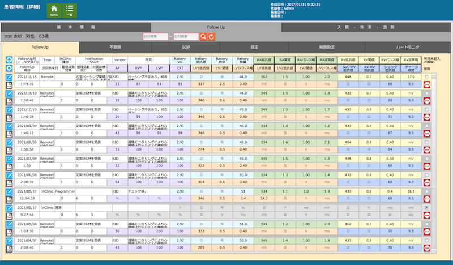The image size is (453, 265).
Task: Go to the ハートモニタ sub-tab
Action: coord(400,47)
